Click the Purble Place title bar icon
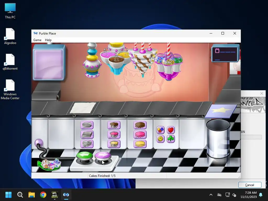The height and width of the screenshot is (201, 268). (36, 33)
